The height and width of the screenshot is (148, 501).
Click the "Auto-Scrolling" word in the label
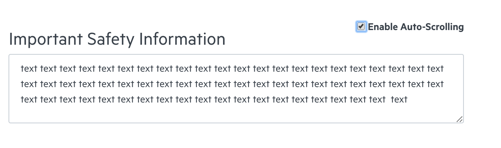pos(432,27)
